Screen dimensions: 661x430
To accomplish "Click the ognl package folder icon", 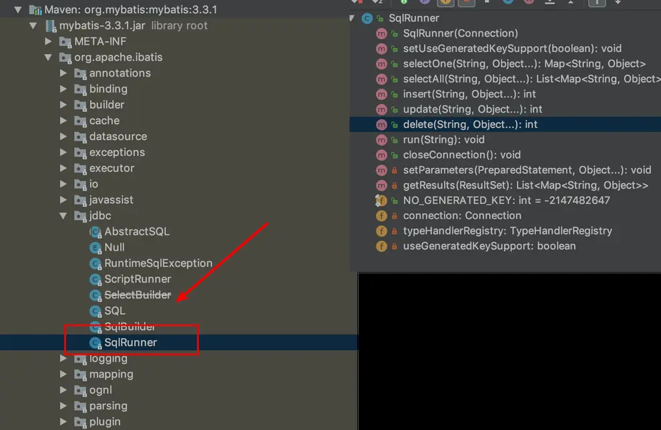I will coord(80,391).
